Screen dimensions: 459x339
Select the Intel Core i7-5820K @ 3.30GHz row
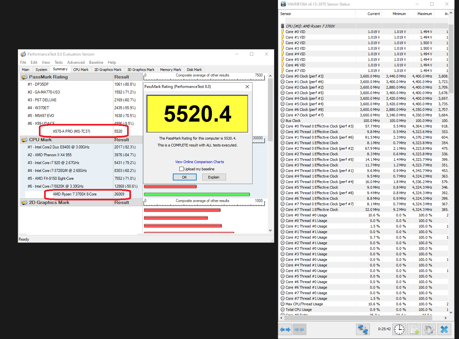81,186
